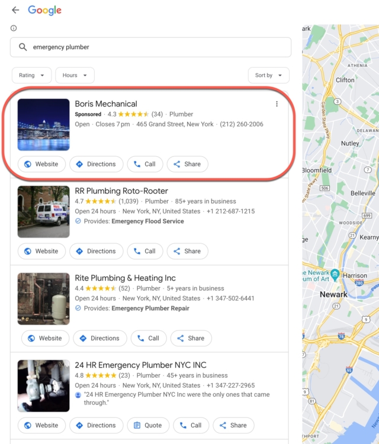Viewport: 379px width, 444px height.
Task: Click the Newark Museum of Art map pin
Action: 335,274
